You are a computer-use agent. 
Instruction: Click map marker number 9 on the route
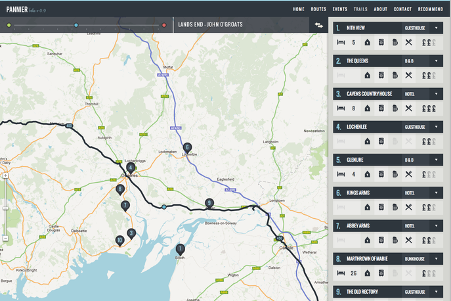click(209, 203)
